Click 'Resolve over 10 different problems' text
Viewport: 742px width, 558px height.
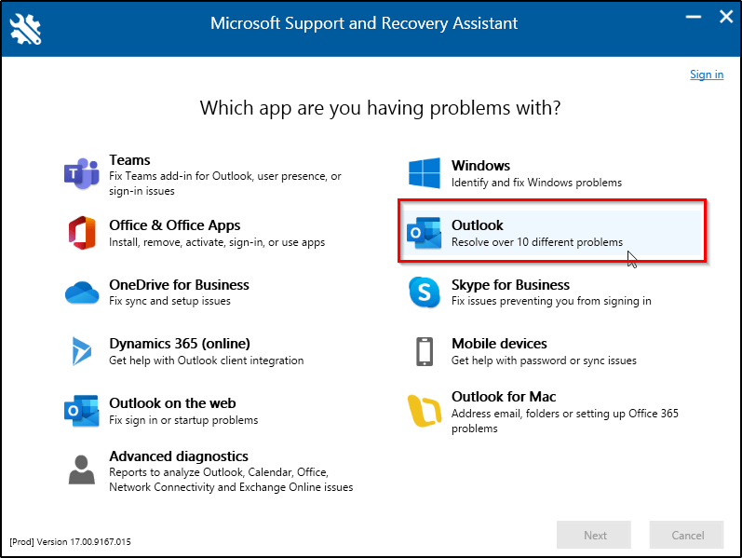[537, 242]
